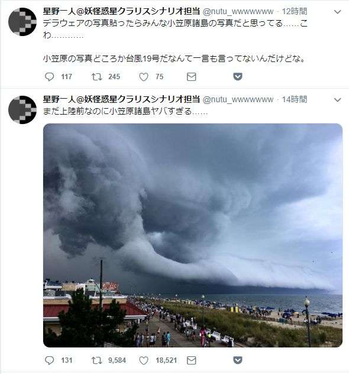This screenshot has height=374, width=349.
Task: Open @nutu_wwwwwww handle on second tweet
Action: coord(238,99)
